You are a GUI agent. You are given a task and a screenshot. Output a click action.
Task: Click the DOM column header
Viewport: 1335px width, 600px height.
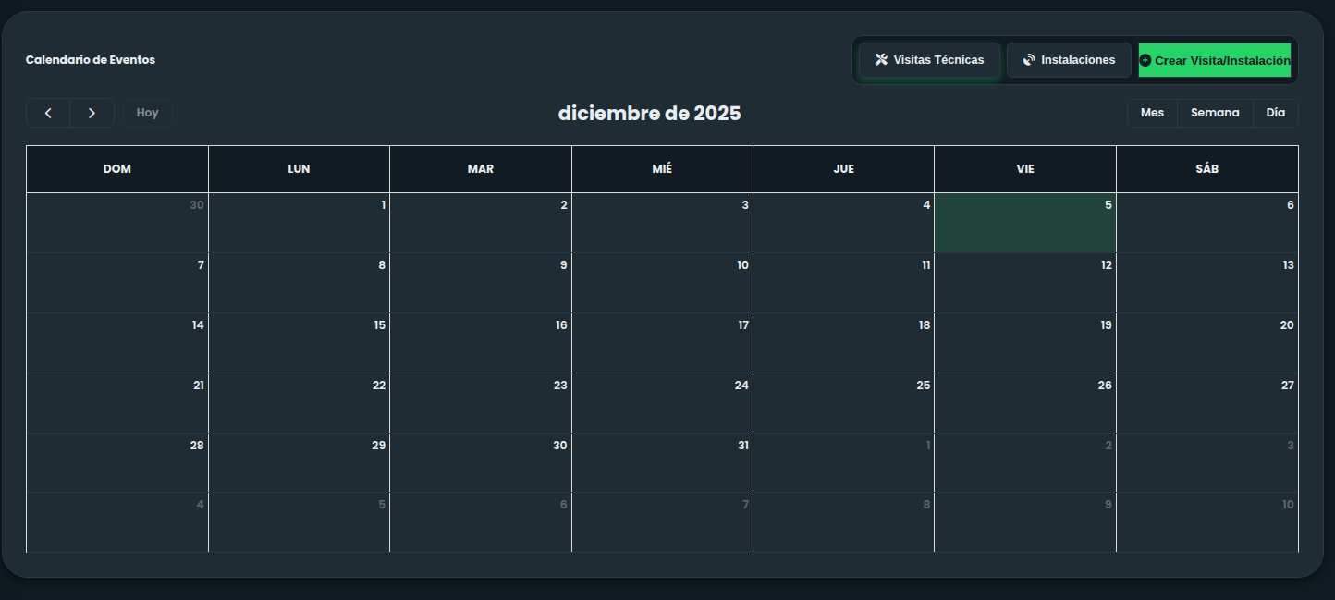pyautogui.click(x=116, y=168)
